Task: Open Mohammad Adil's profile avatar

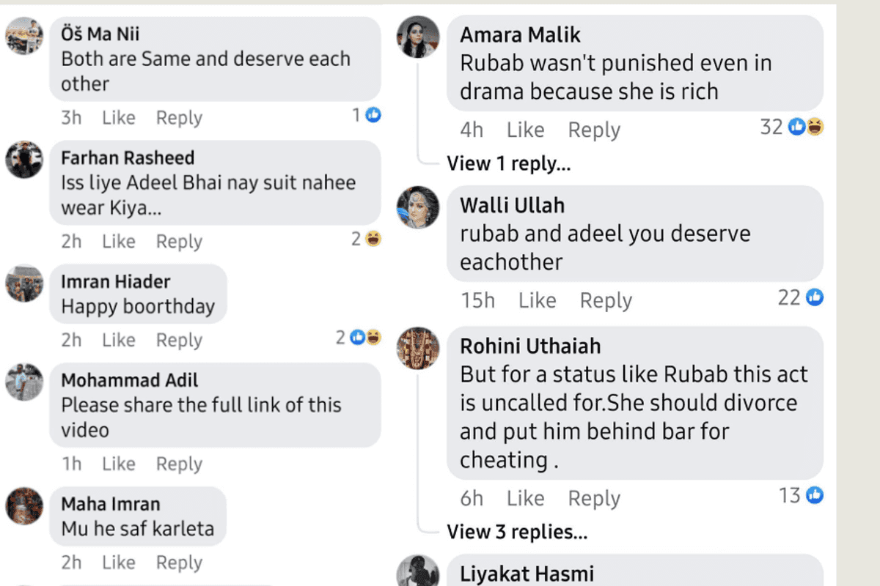Action: coord(24,382)
